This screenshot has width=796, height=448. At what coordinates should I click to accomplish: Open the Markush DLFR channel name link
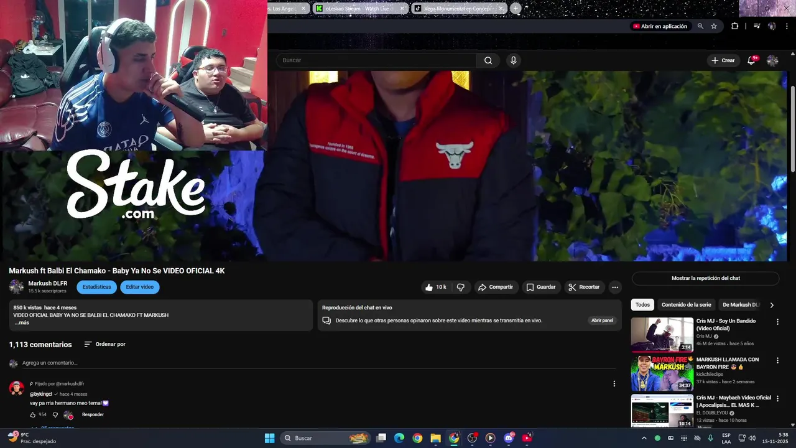[x=48, y=283]
